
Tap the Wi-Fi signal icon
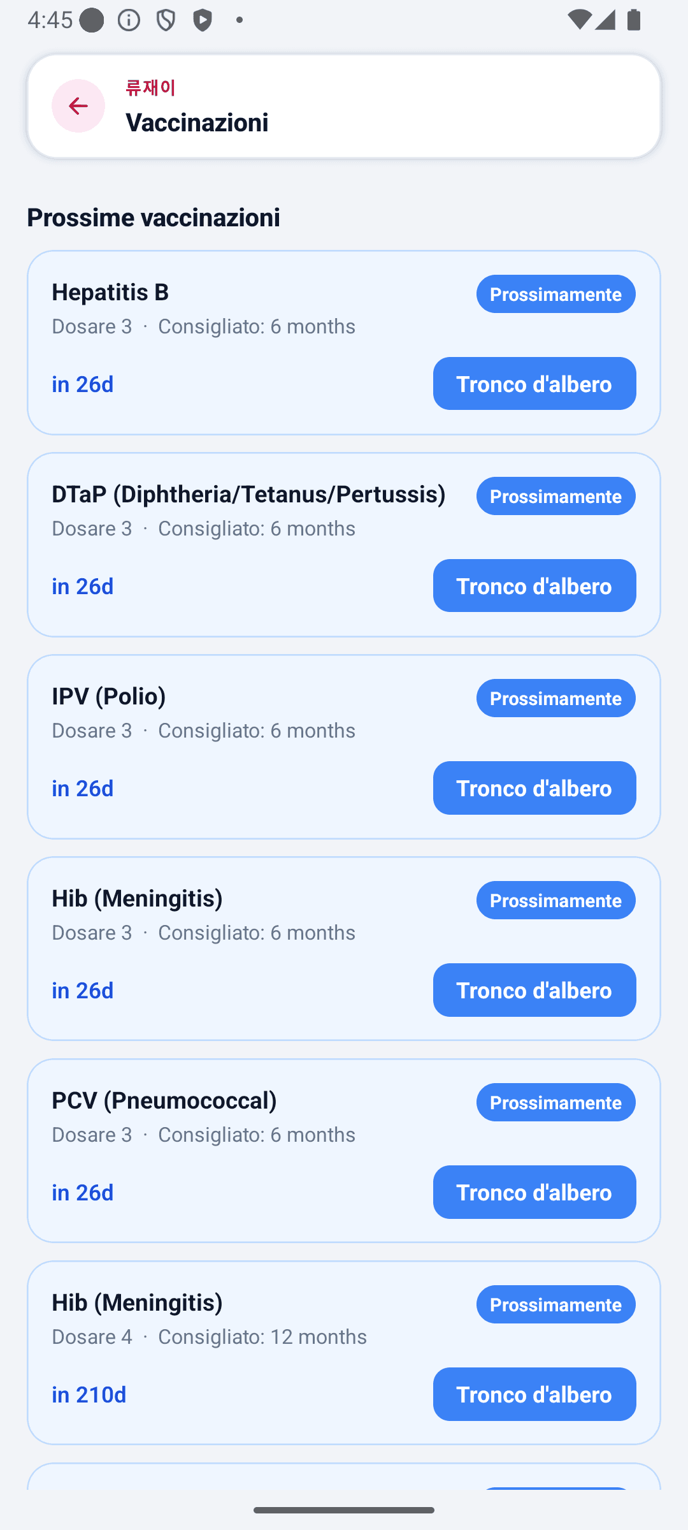pyautogui.click(x=578, y=20)
